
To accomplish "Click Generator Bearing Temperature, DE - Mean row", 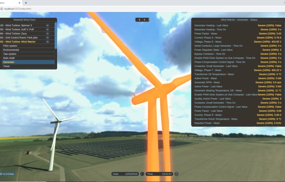I will coord(238,90).
